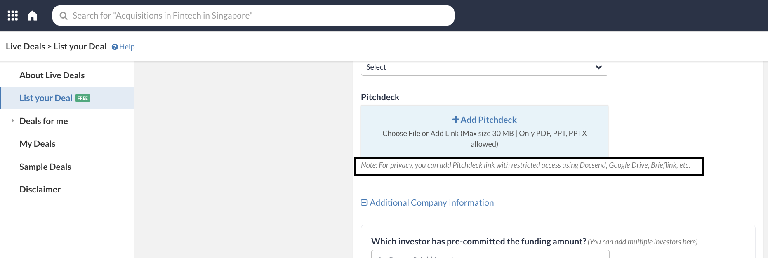Click the Add Pitchdeck upload link

(x=488, y=120)
